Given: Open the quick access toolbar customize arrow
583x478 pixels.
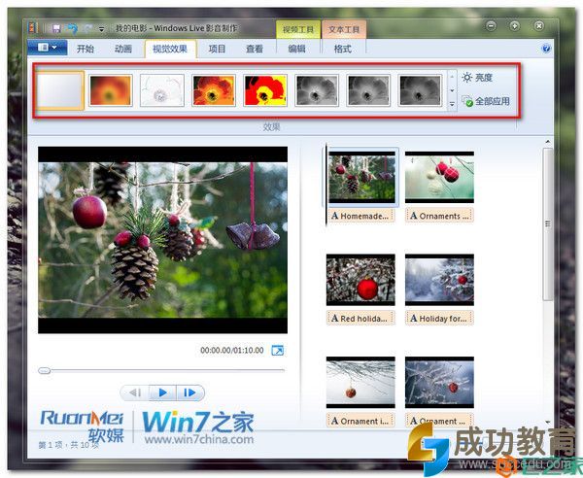Looking at the screenshot, I should click(x=101, y=29).
